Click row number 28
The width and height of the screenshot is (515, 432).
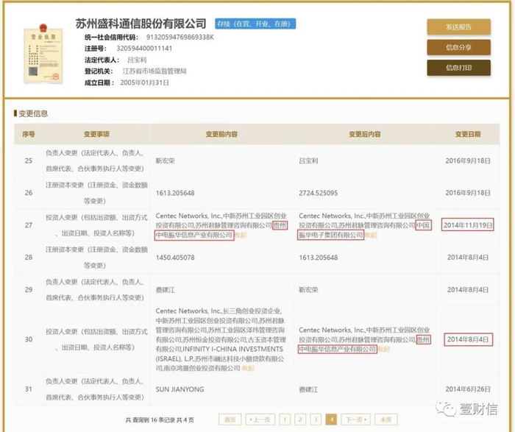point(29,258)
